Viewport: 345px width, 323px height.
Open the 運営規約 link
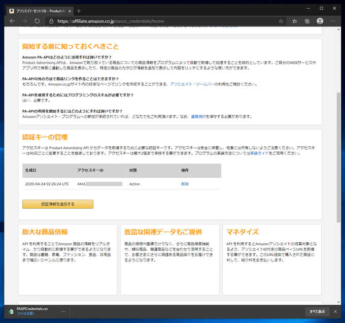click(198, 116)
